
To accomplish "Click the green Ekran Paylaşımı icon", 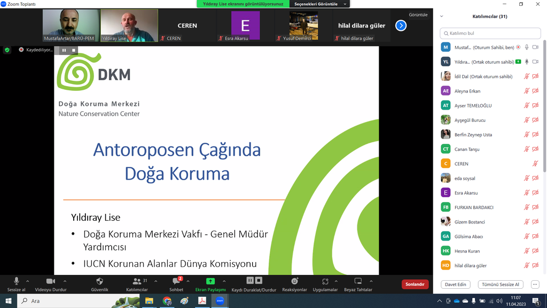I will tap(210, 281).
